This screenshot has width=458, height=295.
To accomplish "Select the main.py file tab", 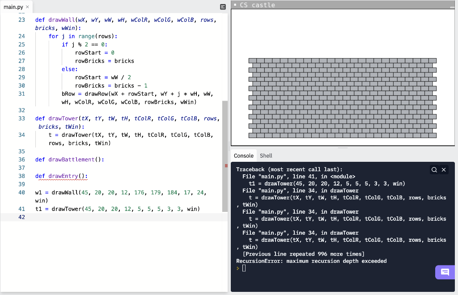I will [13, 7].
